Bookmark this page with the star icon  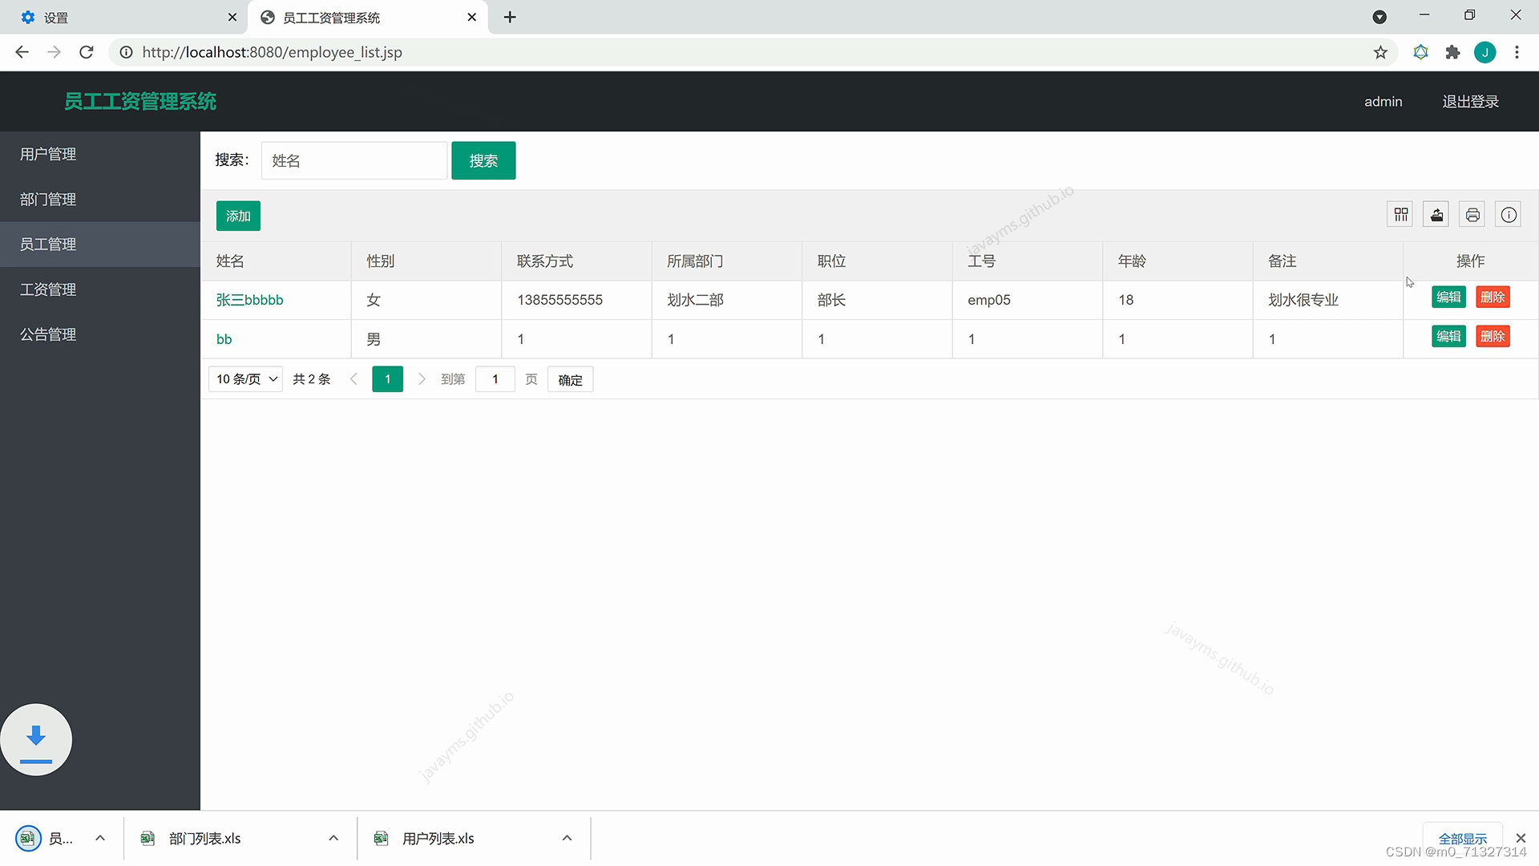1380,52
